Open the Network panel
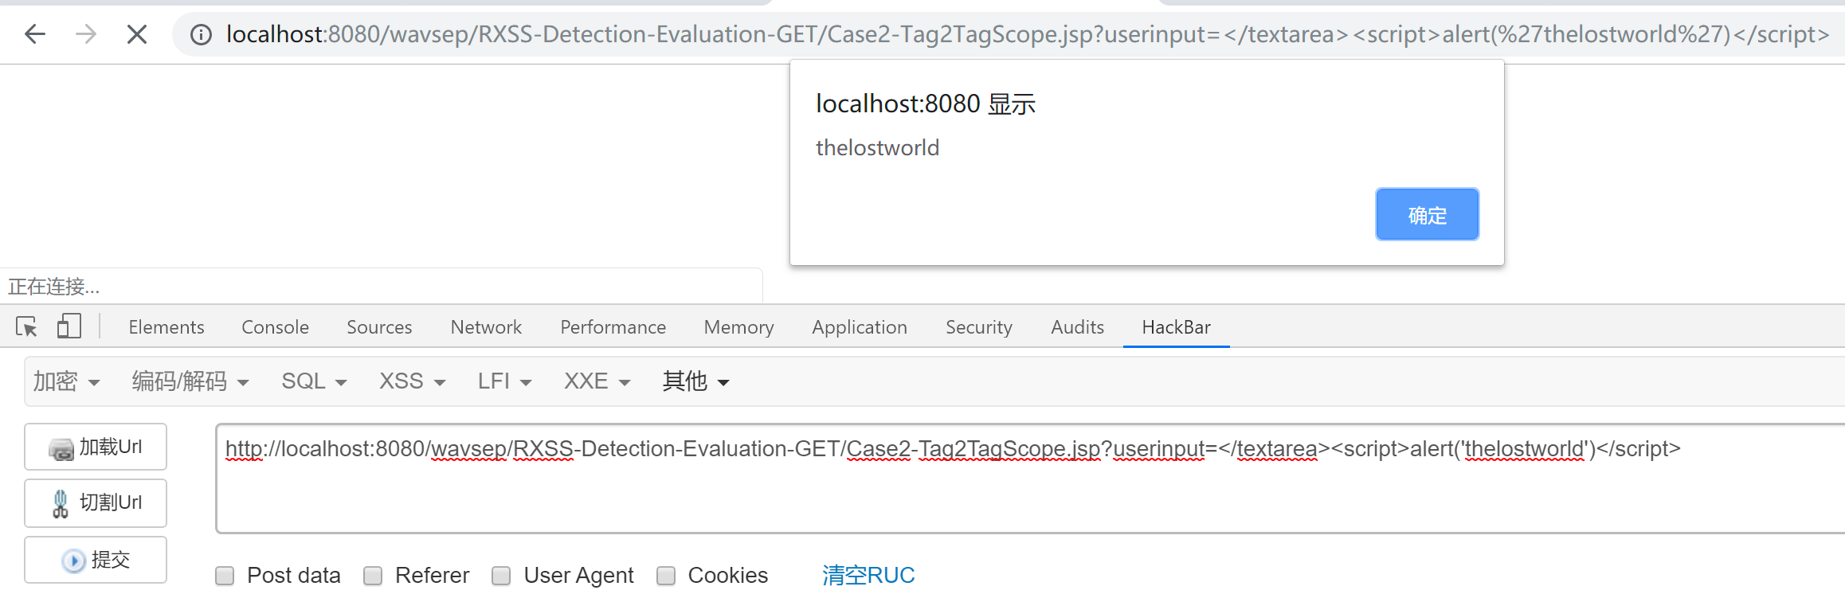Image resolution: width=1845 pixels, height=594 pixels. pyautogui.click(x=486, y=326)
